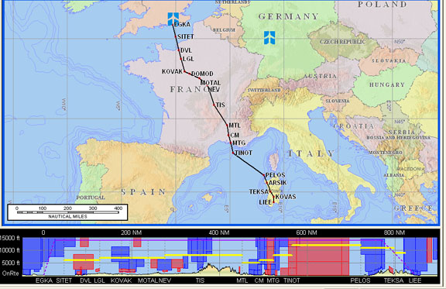Screen dimensions: 446x289
Task: Select TIS label in the profile view
Action: pos(200,280)
